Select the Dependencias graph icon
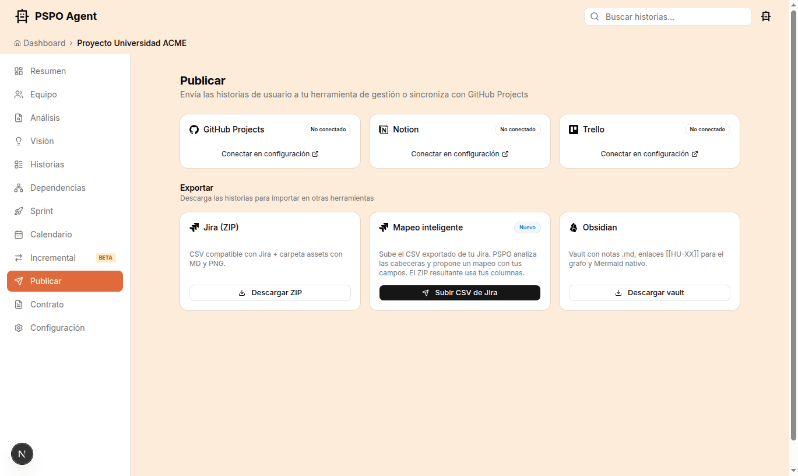Screen dimensions: 798x476 18,187
